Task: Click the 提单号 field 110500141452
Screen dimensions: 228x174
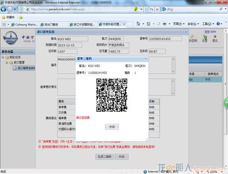Action: click(165, 39)
